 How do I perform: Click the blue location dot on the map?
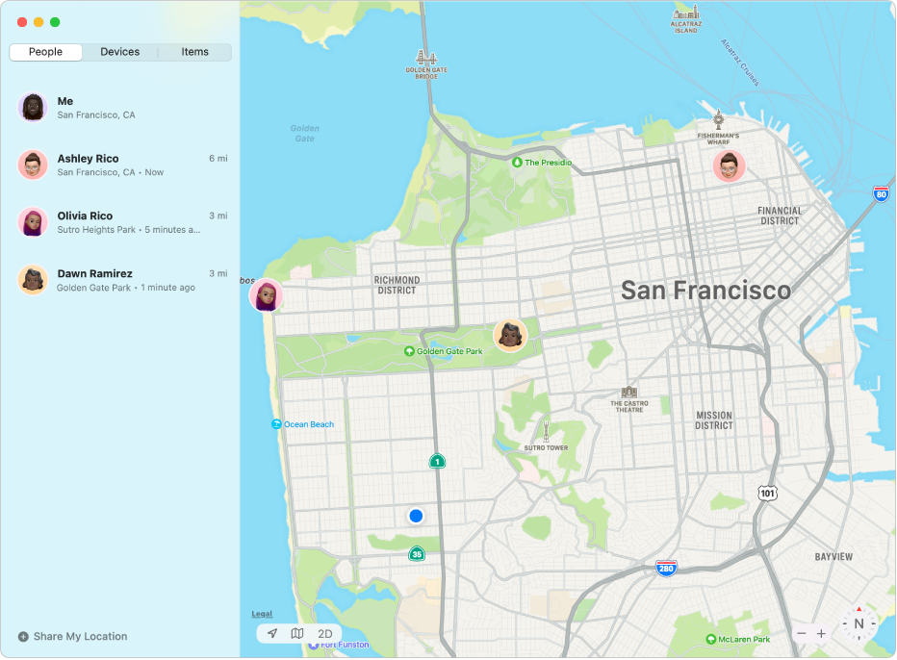pos(415,515)
